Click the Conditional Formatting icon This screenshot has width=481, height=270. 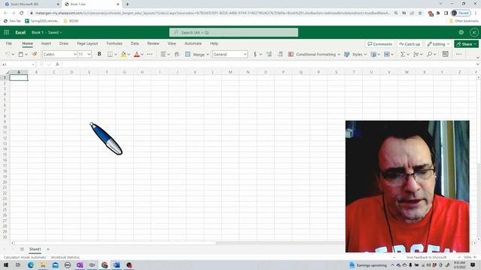coord(291,54)
